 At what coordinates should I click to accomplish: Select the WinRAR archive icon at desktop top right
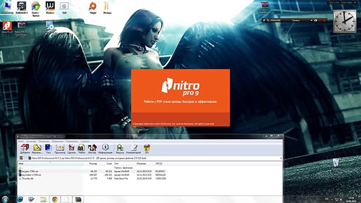(264, 7)
